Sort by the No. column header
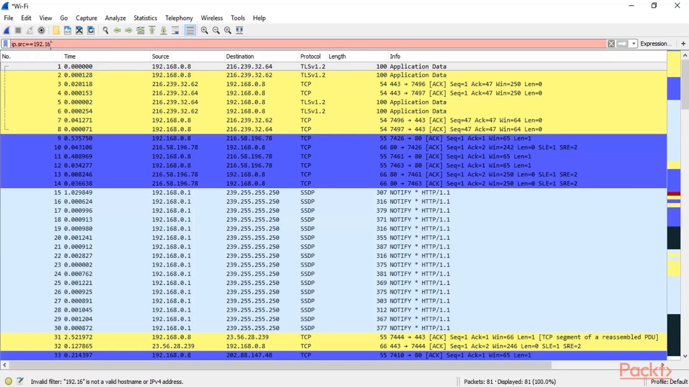This screenshot has width=689, height=387. [x=31, y=56]
